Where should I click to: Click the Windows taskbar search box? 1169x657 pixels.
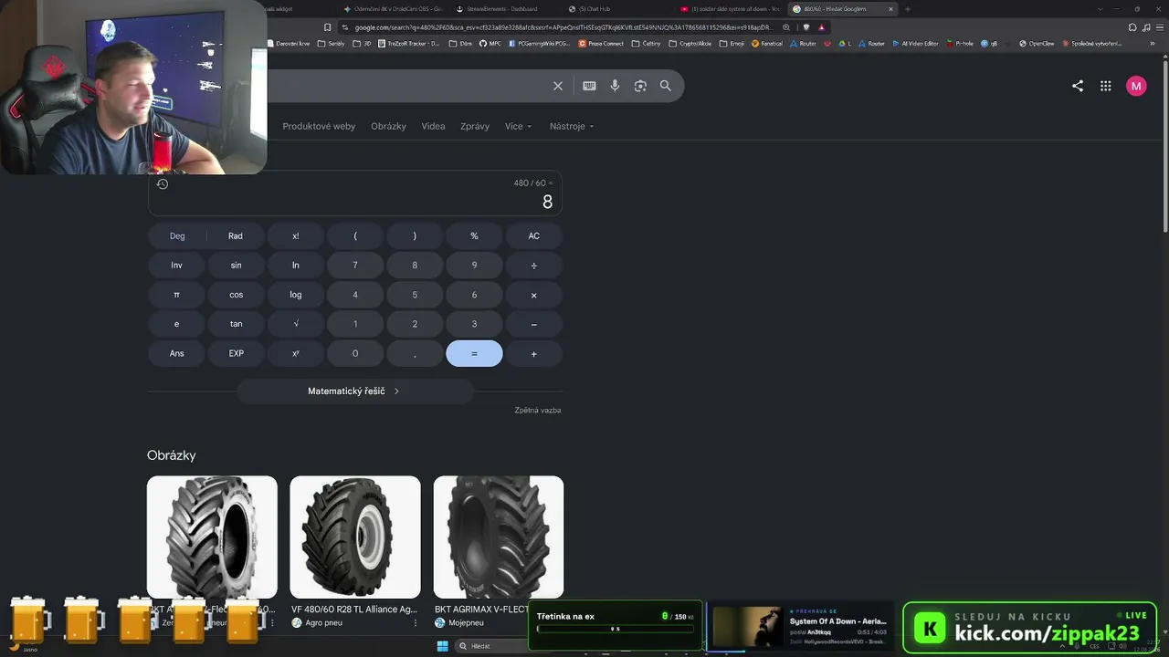coord(490,646)
